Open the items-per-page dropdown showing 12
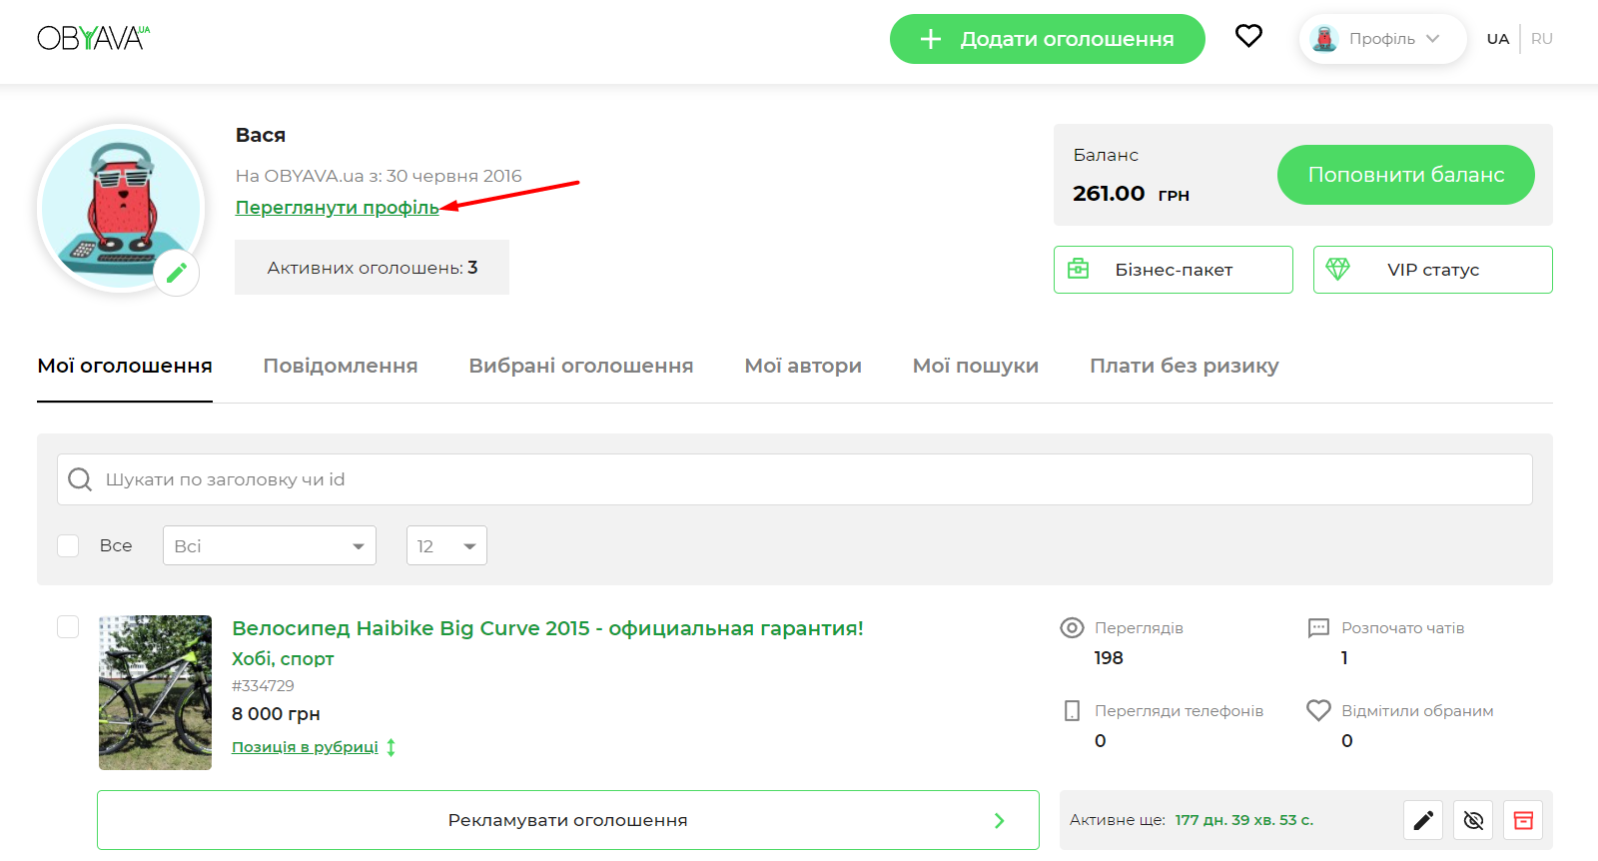The width and height of the screenshot is (1598, 861). coord(446,545)
